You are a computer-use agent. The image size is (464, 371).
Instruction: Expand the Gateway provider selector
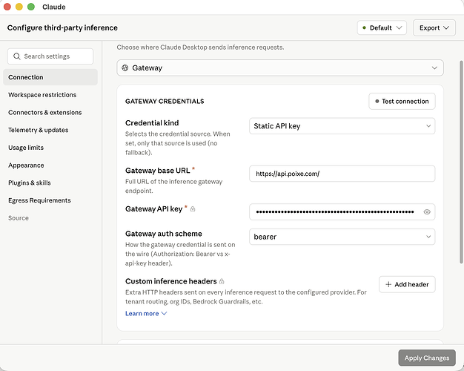point(280,68)
